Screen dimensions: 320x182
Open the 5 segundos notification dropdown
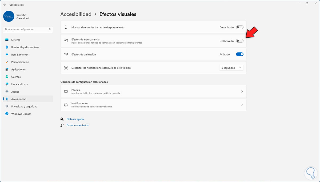(231, 68)
